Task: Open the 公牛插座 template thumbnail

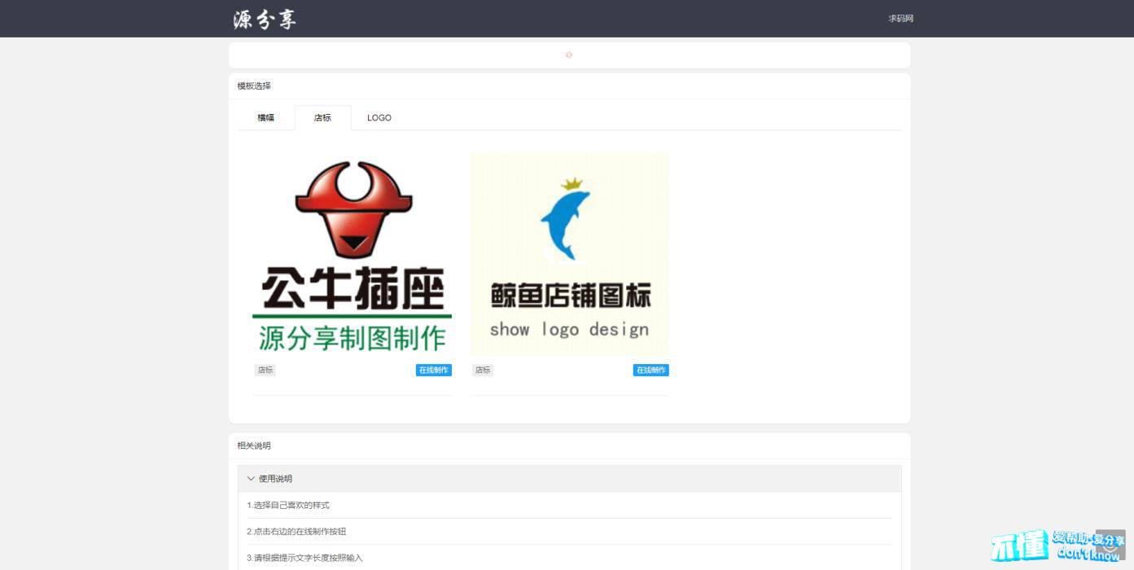Action: click(352, 254)
